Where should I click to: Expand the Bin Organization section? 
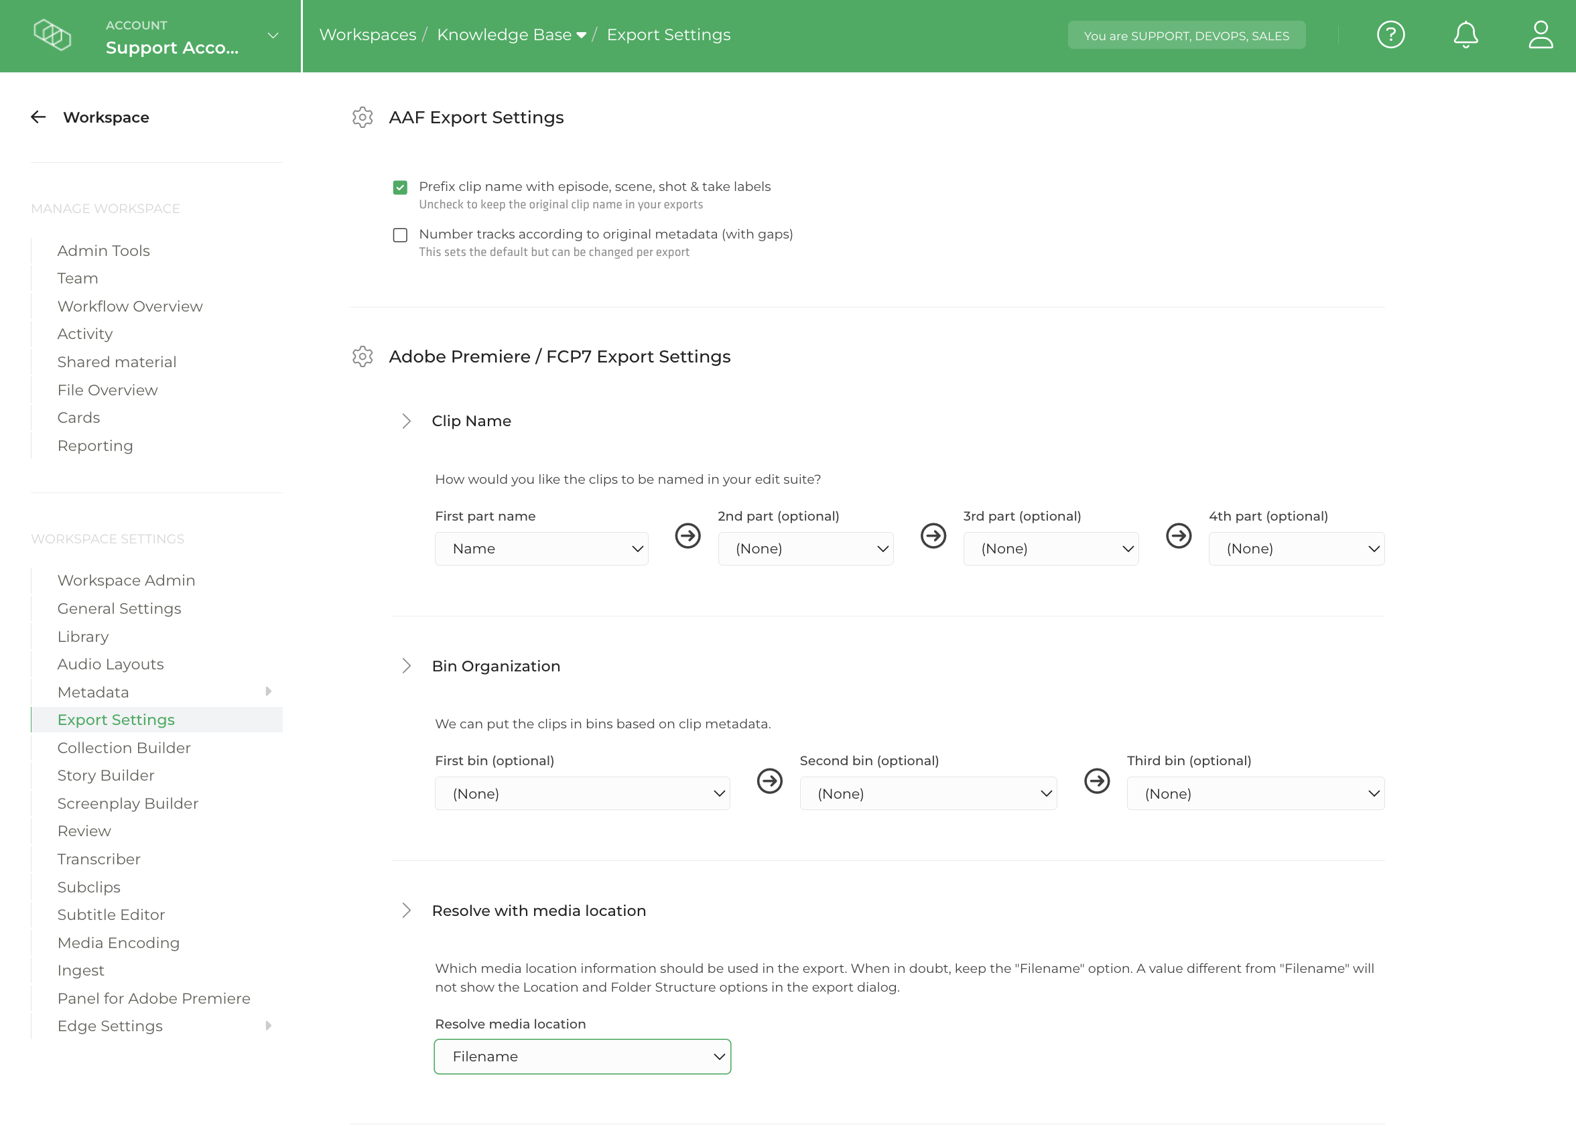[x=407, y=665]
